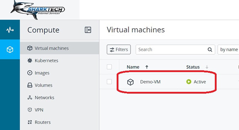Go to Volumes section
The width and height of the screenshot is (239, 130).
pos(60,85)
